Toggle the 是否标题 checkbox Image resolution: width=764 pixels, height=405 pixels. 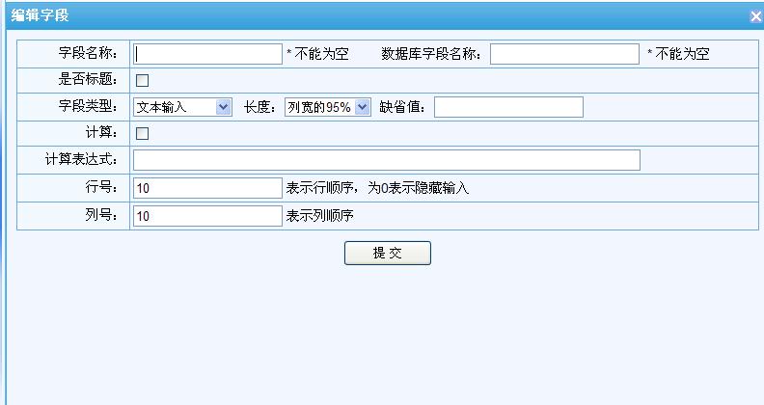click(142, 80)
